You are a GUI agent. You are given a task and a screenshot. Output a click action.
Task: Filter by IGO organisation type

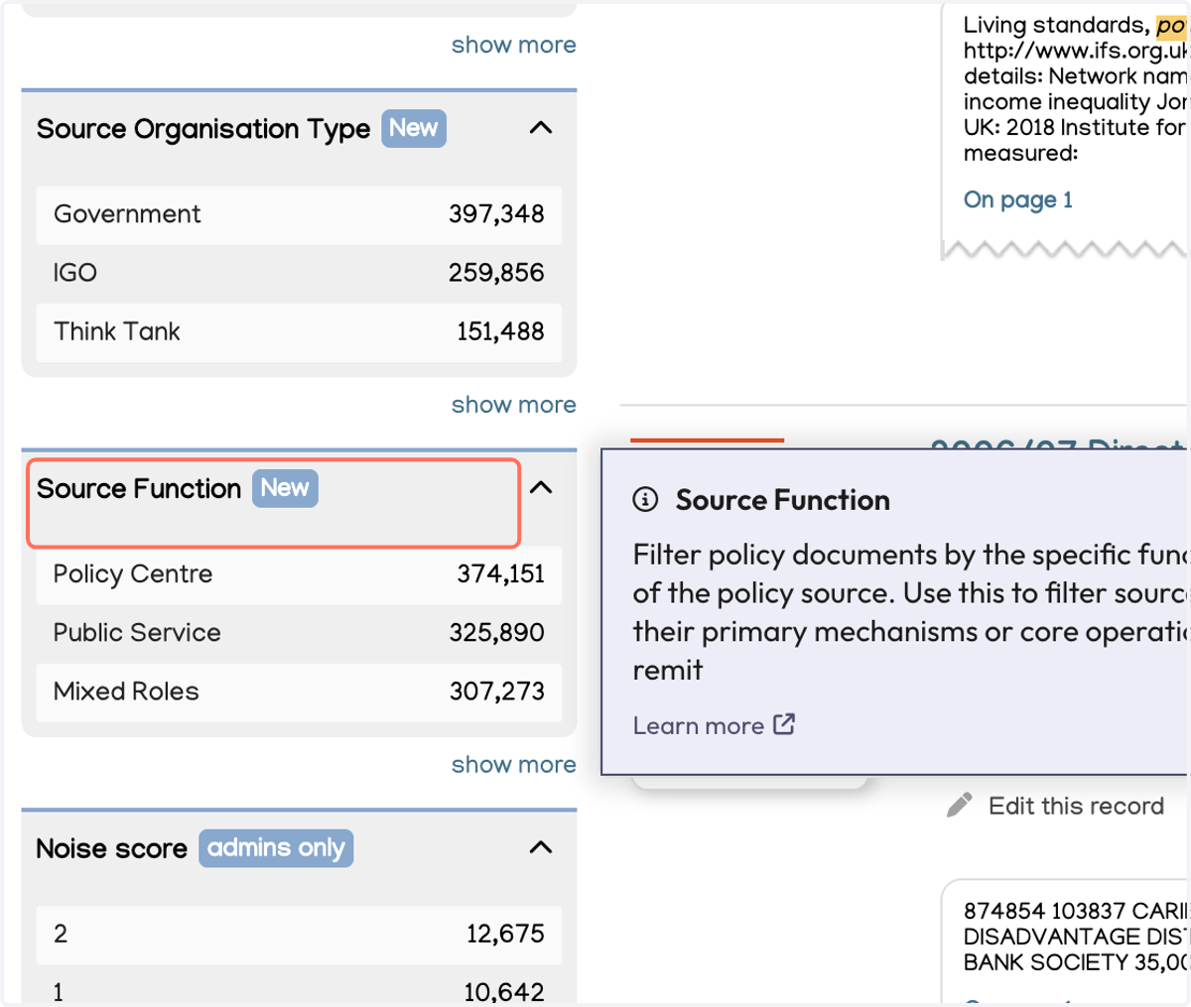[x=299, y=273]
